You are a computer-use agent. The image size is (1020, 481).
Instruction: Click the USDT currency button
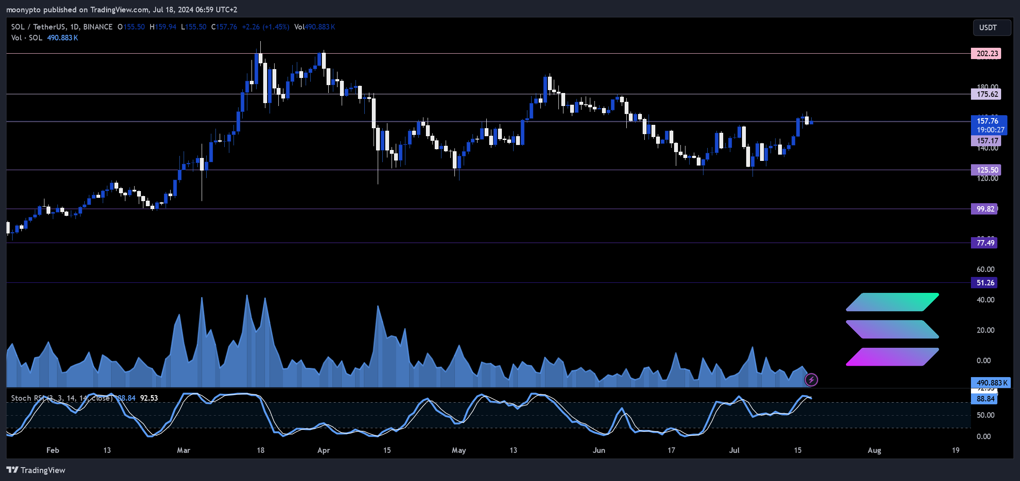[x=991, y=28]
